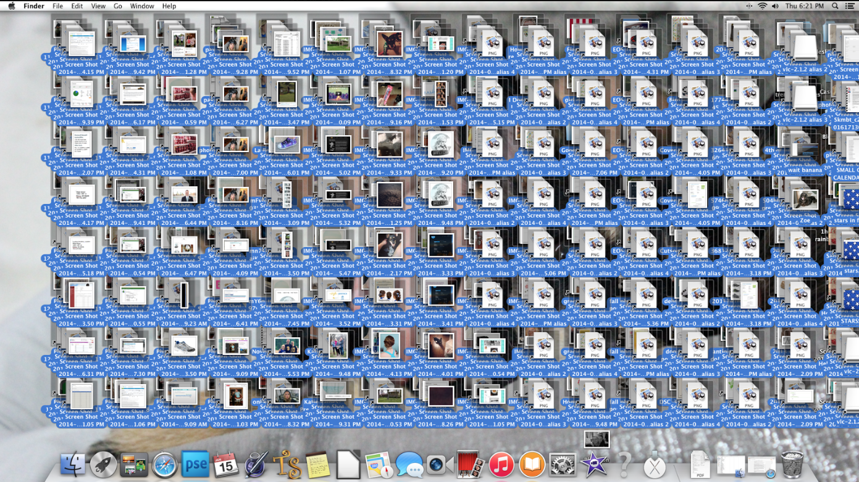Viewport: 859px width, 482px height.
Task: Open the Help menu
Action: [x=169, y=6]
